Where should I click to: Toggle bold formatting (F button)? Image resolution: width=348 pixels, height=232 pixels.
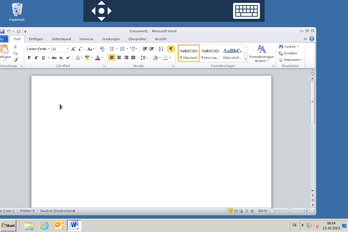coord(29,58)
